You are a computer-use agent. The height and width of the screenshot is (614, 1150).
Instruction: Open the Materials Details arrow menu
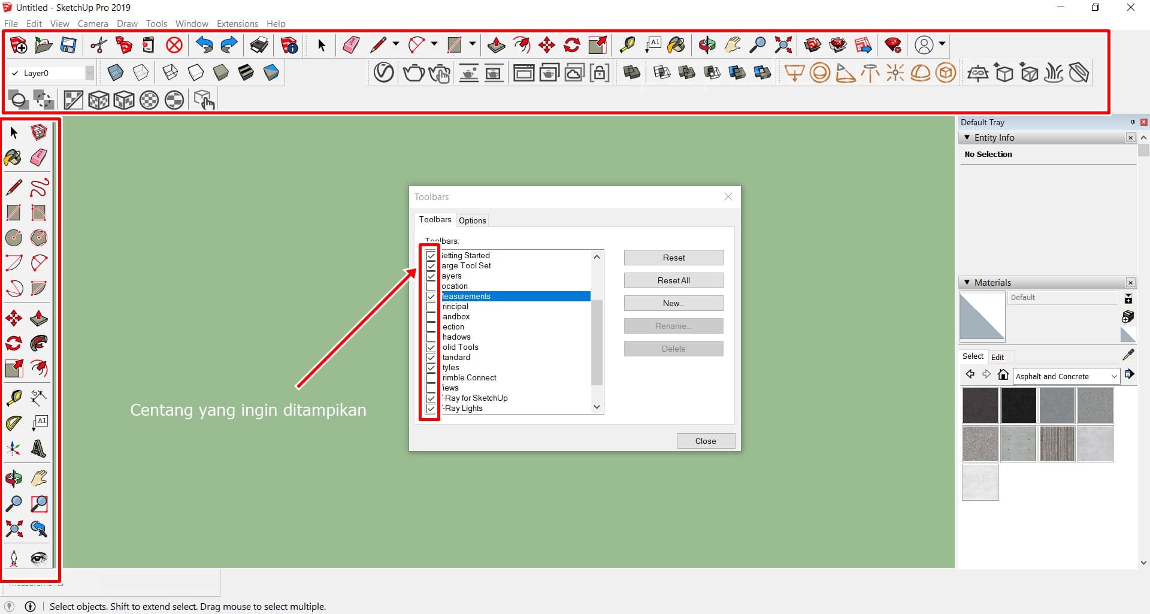coord(1129,374)
